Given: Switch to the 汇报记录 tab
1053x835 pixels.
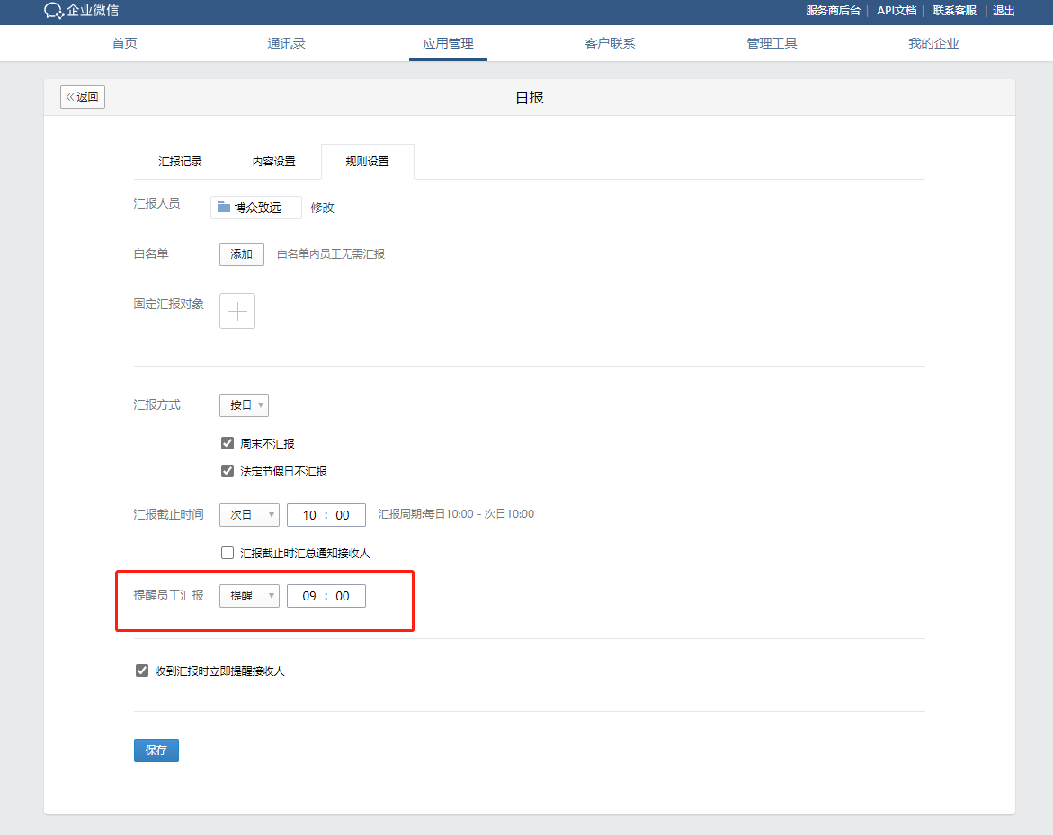Looking at the screenshot, I should tap(179, 161).
